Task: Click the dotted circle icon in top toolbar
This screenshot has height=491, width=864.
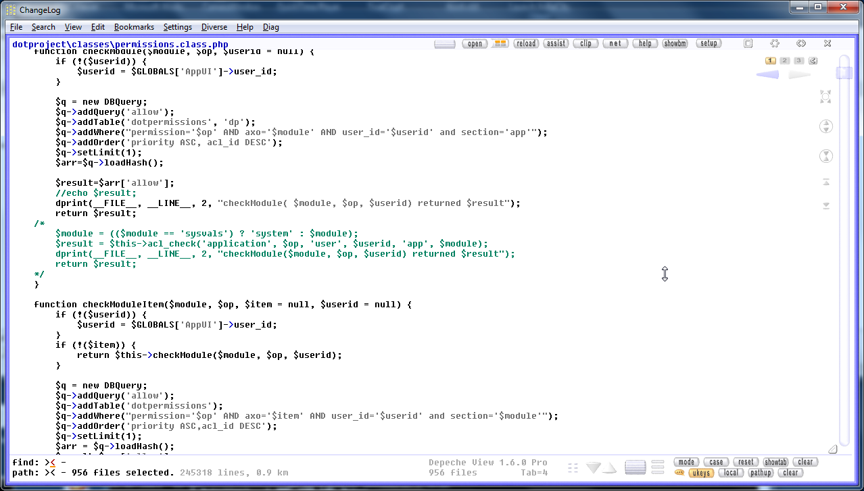Action: pyautogui.click(x=775, y=43)
